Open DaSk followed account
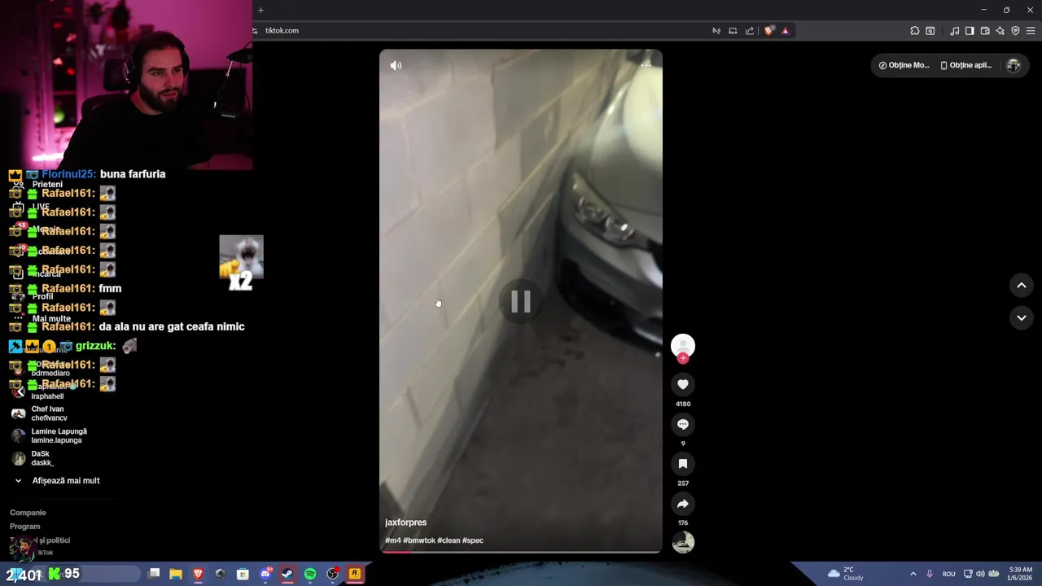This screenshot has width=1042, height=586. [33, 458]
